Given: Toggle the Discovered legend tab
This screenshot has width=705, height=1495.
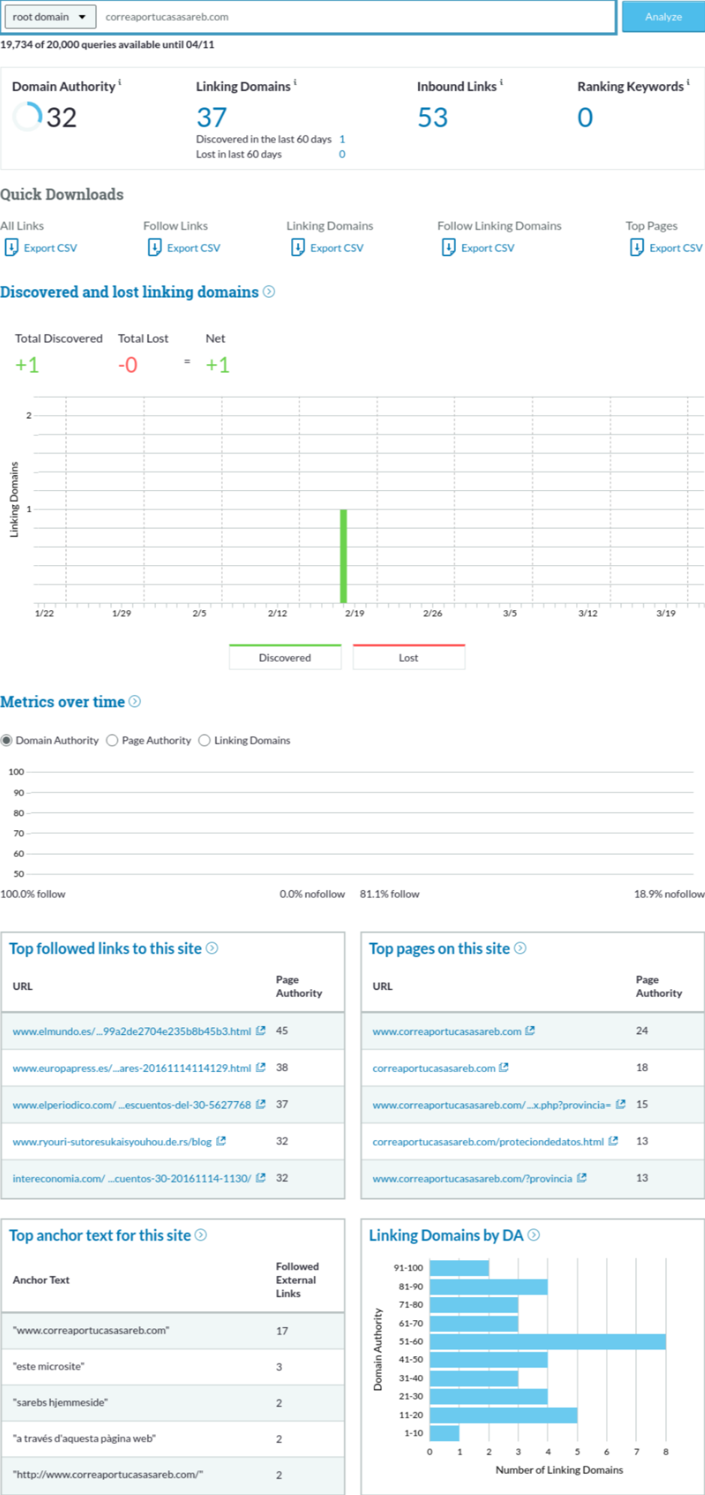Looking at the screenshot, I should click(285, 657).
